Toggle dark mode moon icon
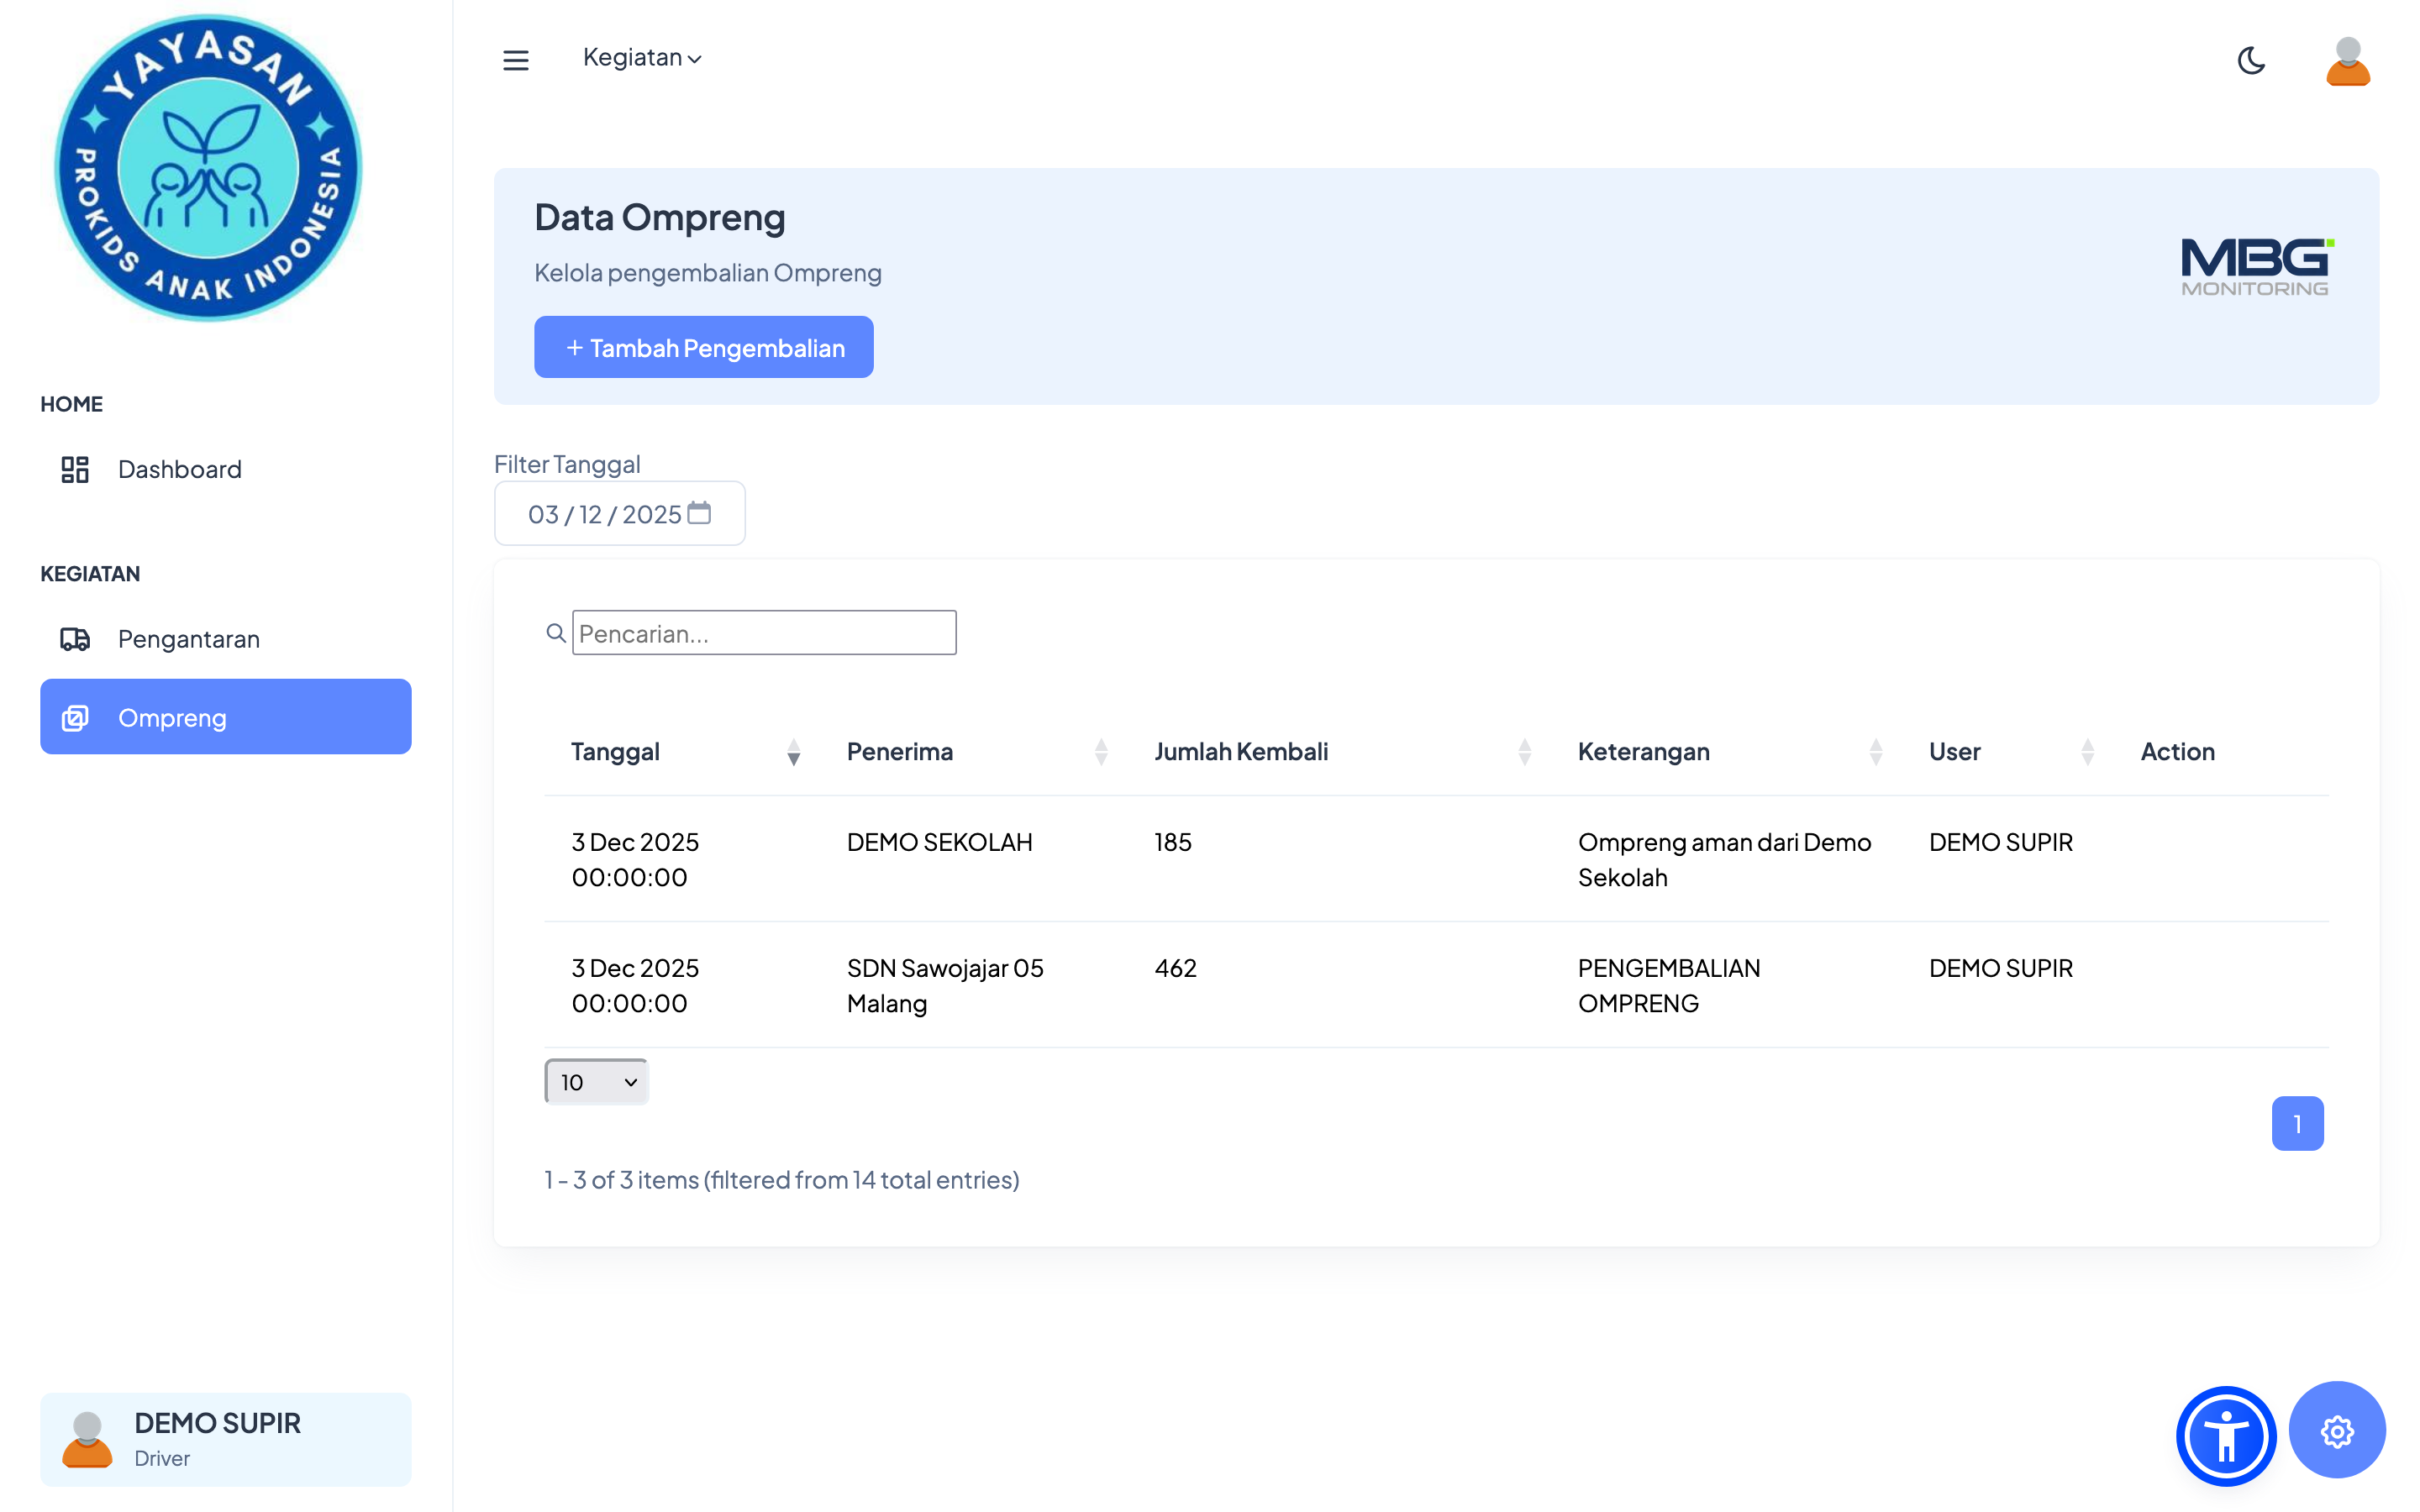This screenshot has height=1512, width=2420. tap(2250, 60)
